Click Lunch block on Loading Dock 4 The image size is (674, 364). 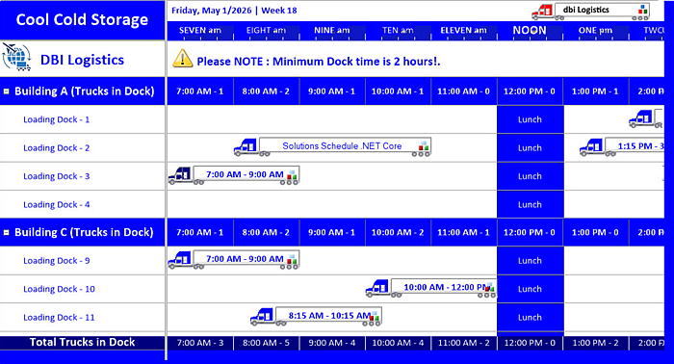[530, 204]
